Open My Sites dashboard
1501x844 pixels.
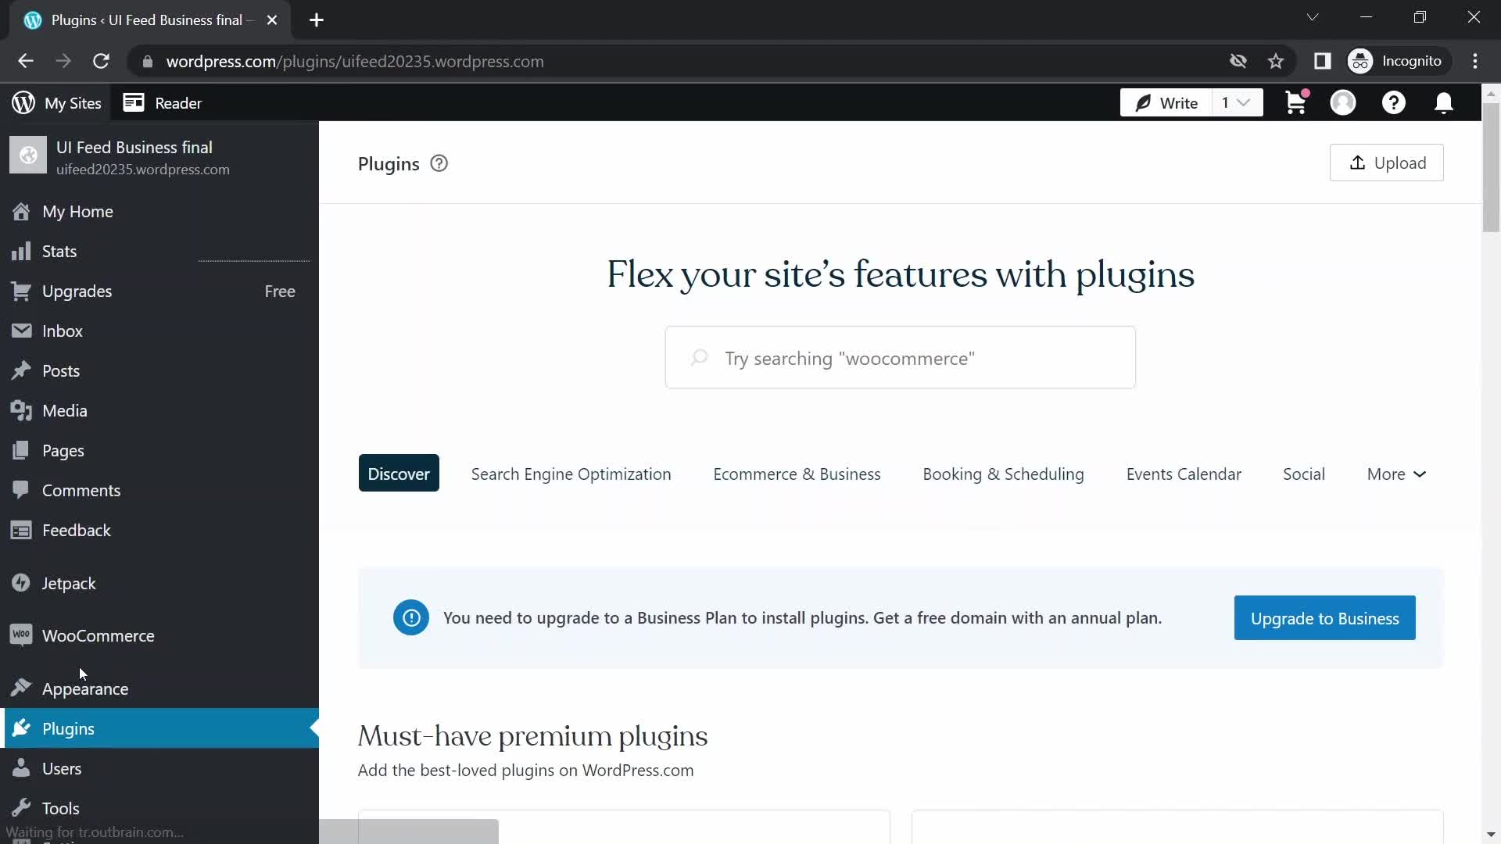click(x=57, y=102)
